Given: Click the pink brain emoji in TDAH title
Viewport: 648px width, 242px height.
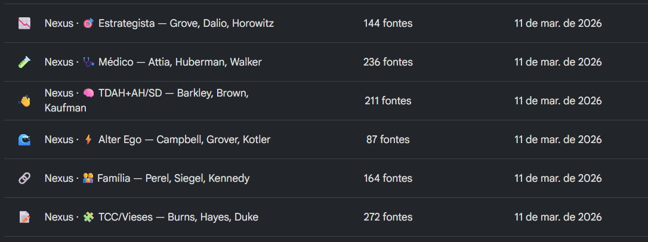Looking at the screenshot, I should [88, 94].
